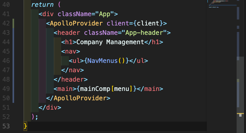The image size is (246, 133).
Task: Click the "App" className string value
Action: pos(105,14)
